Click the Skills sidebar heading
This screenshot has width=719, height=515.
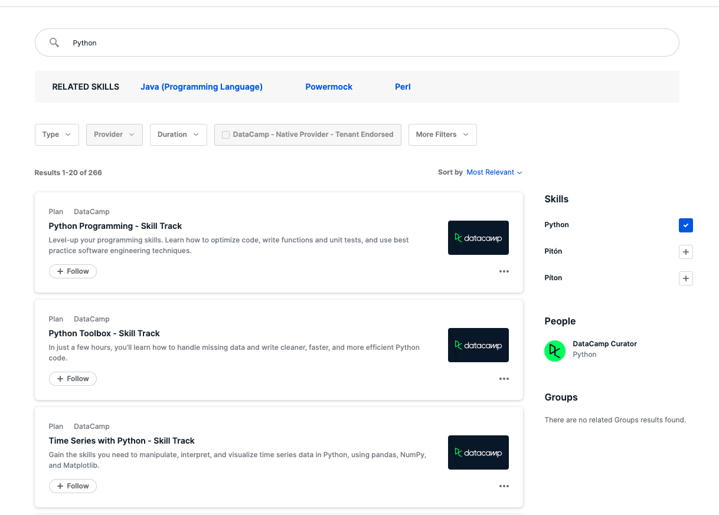point(556,199)
